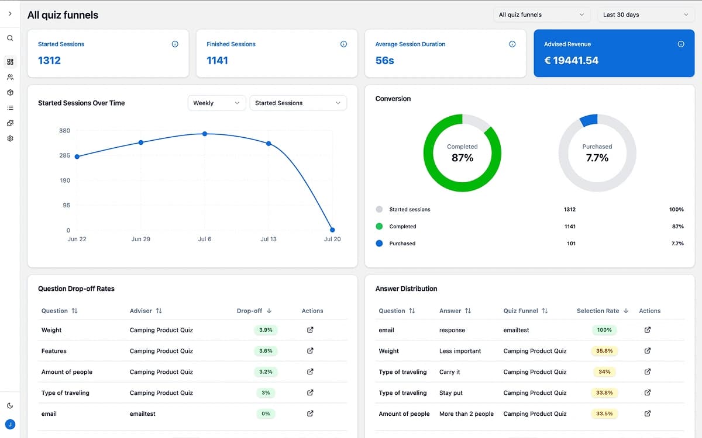The width and height of the screenshot is (702, 438).
Task: Click the info icon on Advised Revenue card
Action: click(680, 44)
